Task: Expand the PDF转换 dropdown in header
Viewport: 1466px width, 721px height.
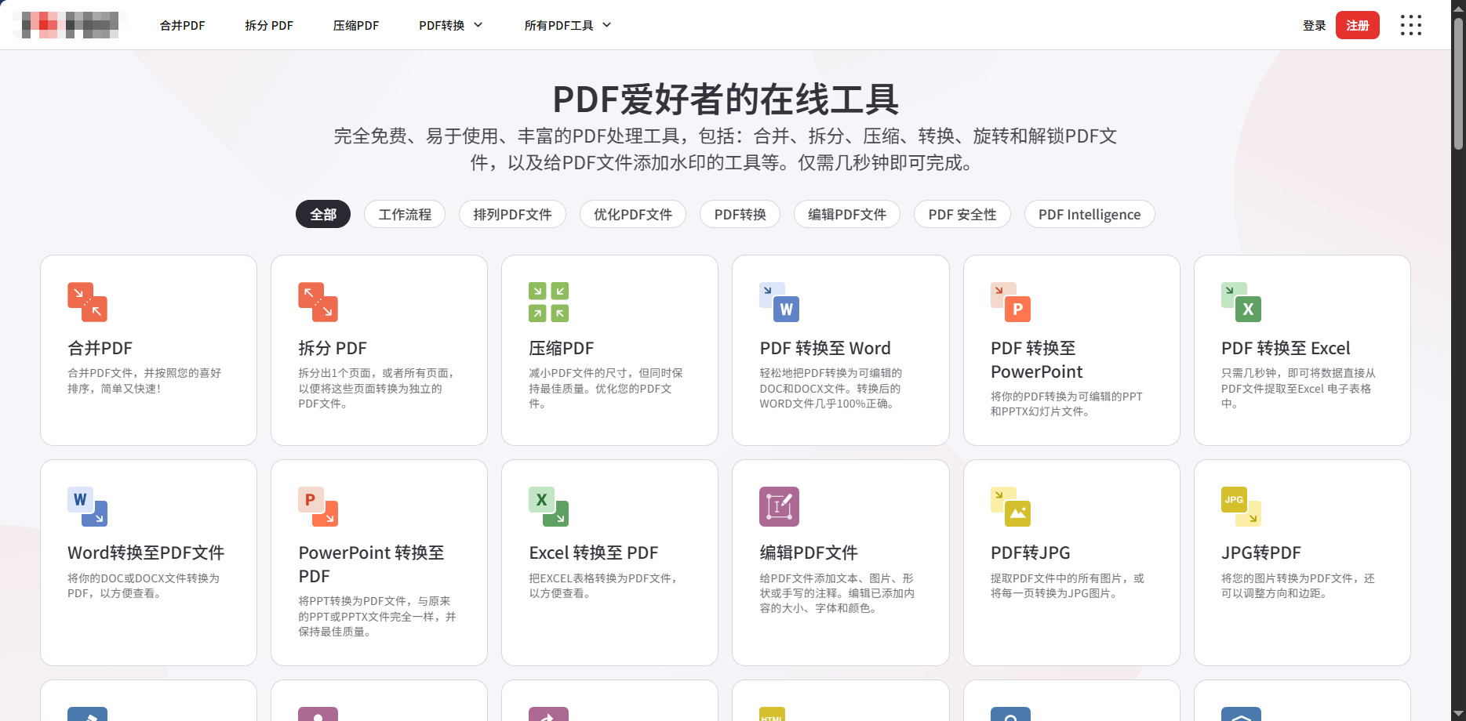Action: 450,25
